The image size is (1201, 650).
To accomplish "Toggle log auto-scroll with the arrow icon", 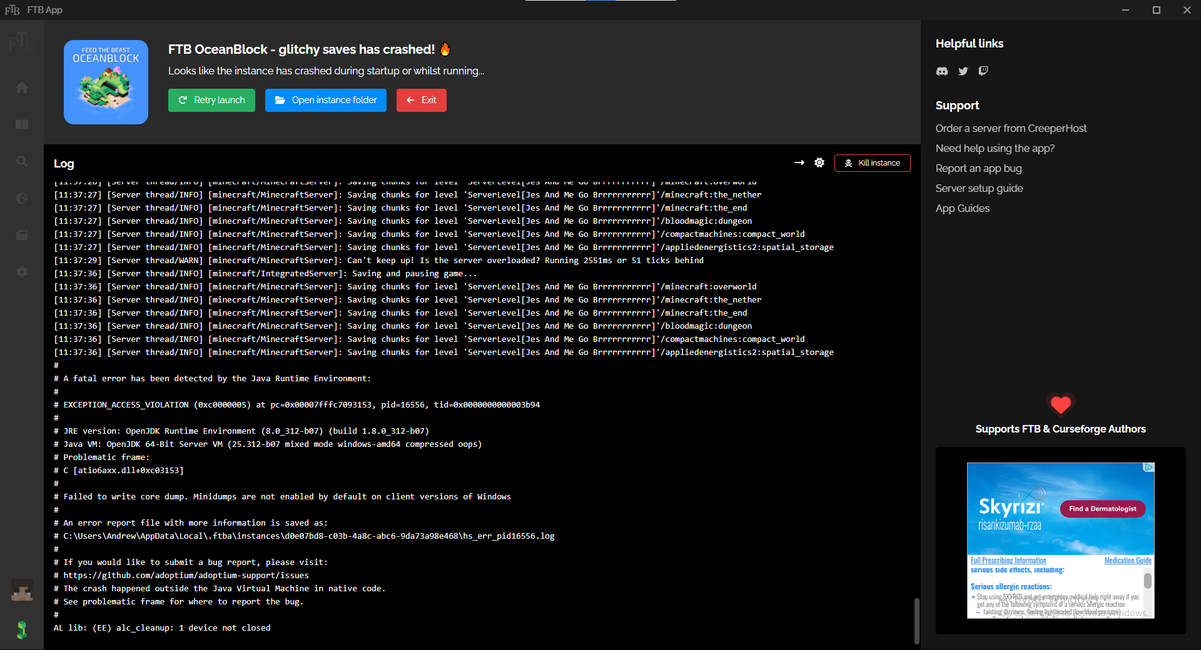I will pyautogui.click(x=799, y=162).
